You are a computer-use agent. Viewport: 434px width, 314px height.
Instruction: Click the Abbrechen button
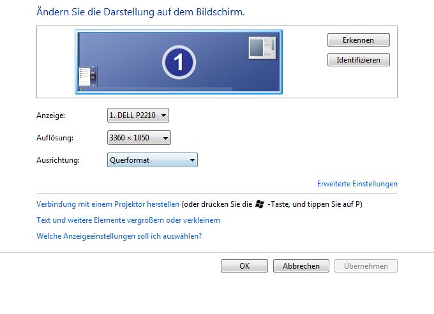pos(301,266)
